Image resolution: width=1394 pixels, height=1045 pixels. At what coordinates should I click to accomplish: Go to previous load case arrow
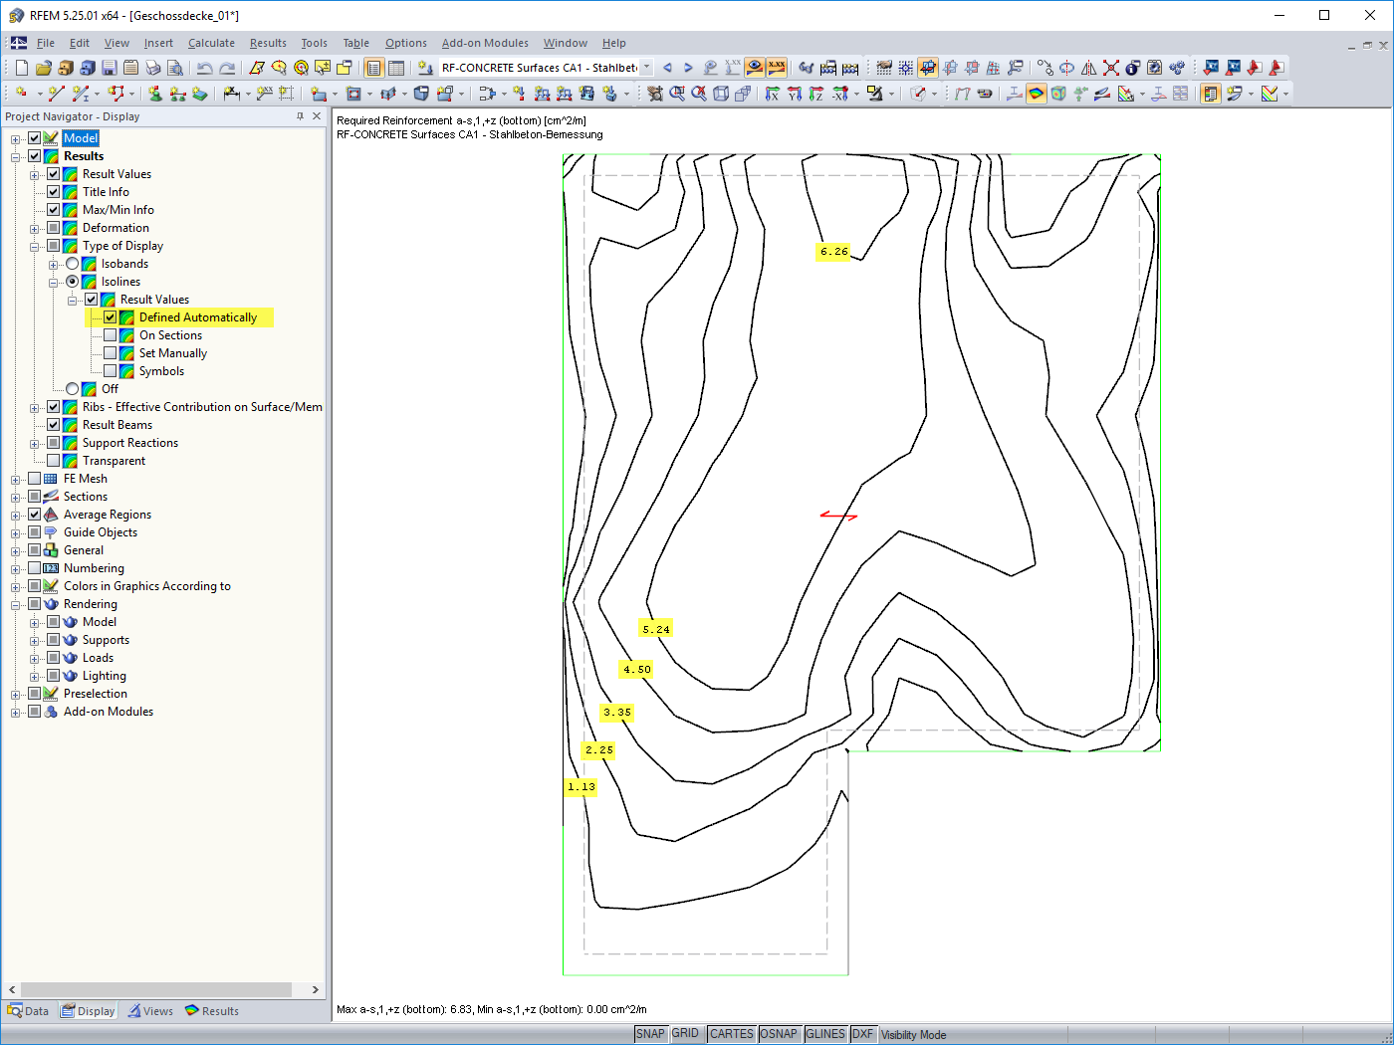point(667,68)
